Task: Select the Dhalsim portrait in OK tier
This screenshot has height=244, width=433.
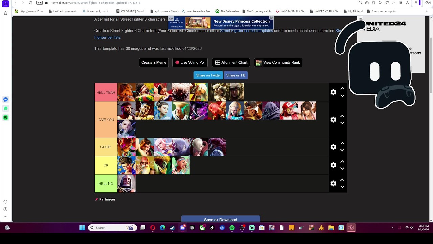Action: (x=144, y=165)
